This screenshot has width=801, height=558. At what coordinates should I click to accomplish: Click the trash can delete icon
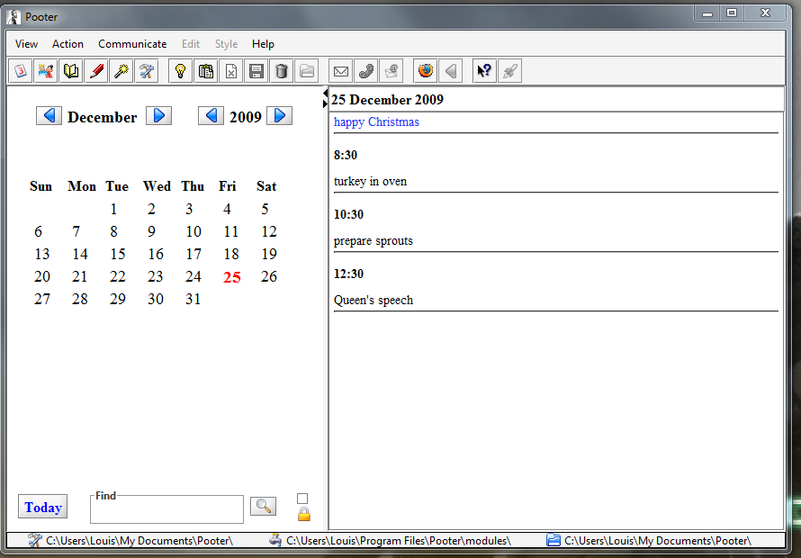coord(281,71)
